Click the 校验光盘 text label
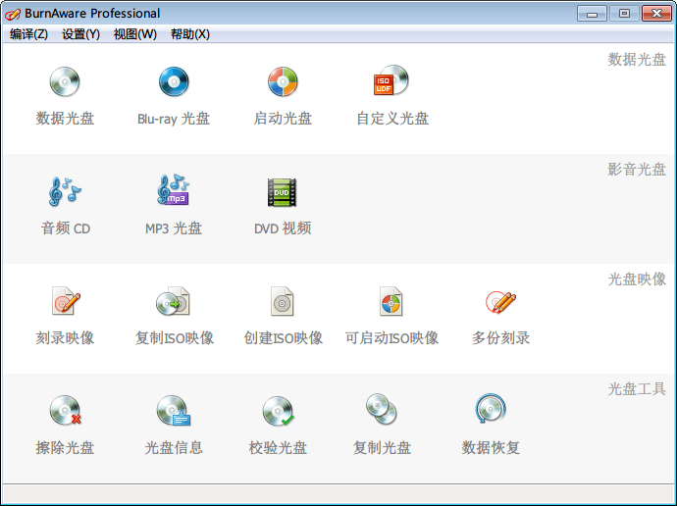The image size is (677, 506). click(278, 448)
